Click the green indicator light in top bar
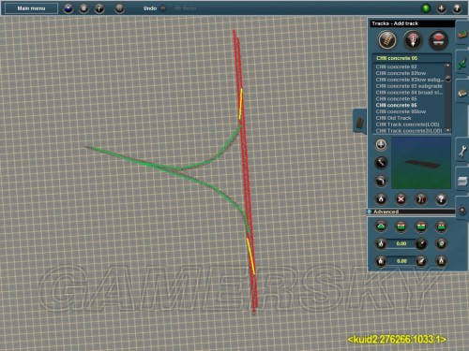469x351 pixels. (426, 8)
